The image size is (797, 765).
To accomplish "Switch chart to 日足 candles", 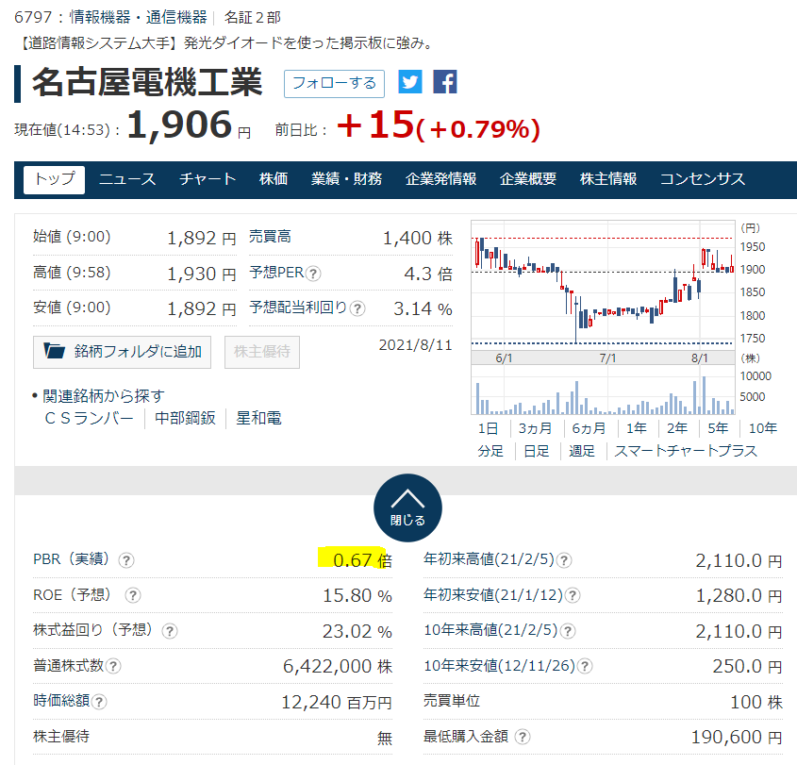I will (537, 452).
